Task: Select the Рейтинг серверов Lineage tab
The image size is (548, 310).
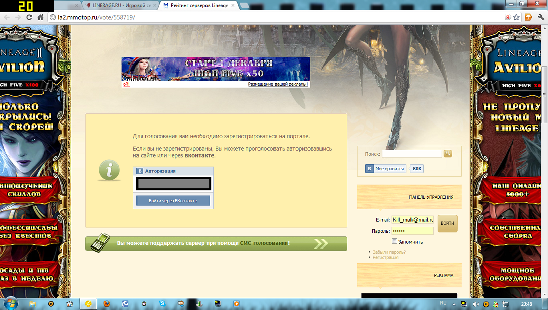Action: 199,5
